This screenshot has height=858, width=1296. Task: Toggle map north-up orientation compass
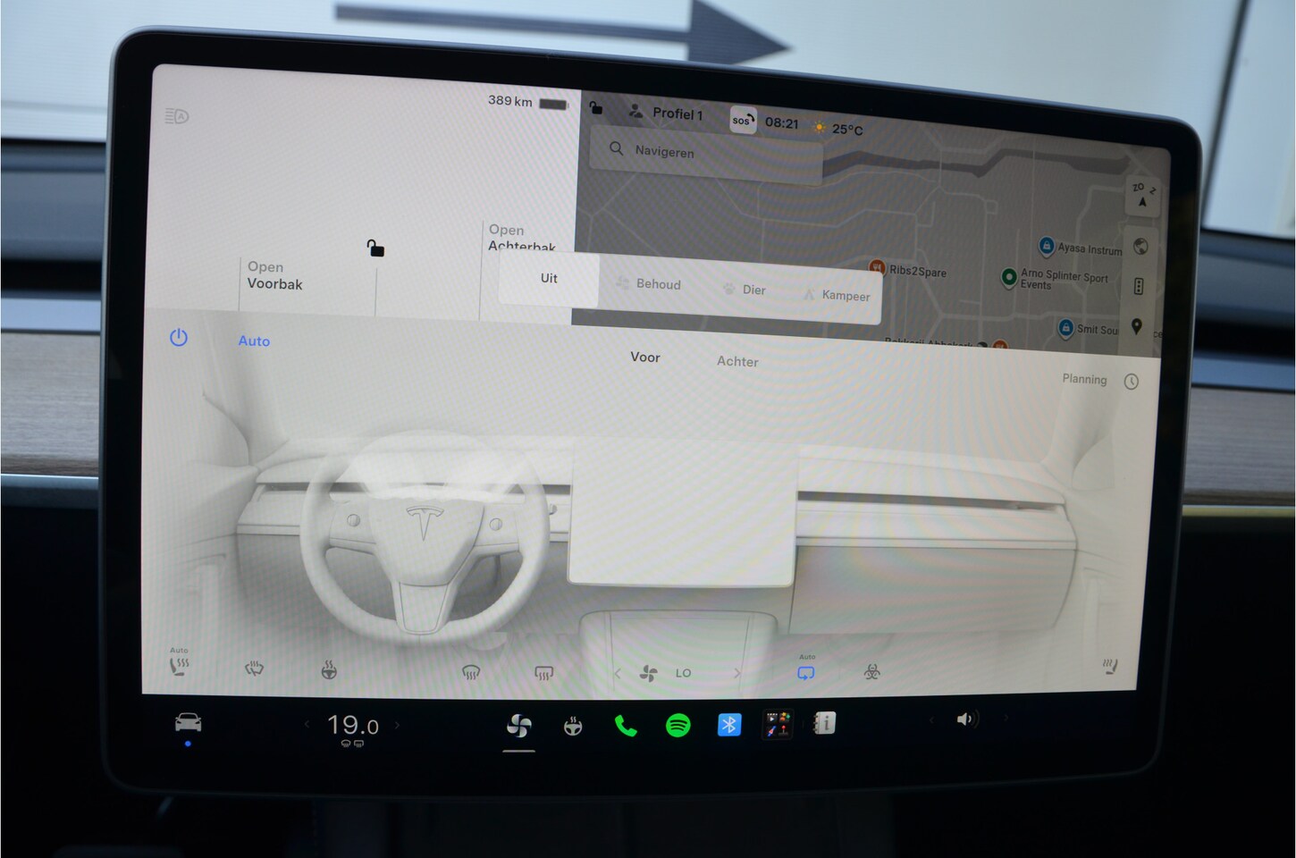[1143, 195]
